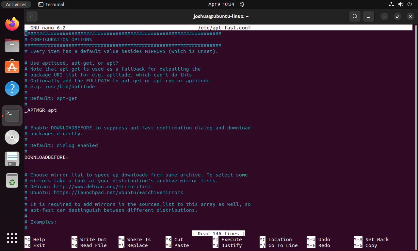The height and width of the screenshot is (251, 418).
Task: Click the Default: apt-get comment line
Action: [51, 98]
